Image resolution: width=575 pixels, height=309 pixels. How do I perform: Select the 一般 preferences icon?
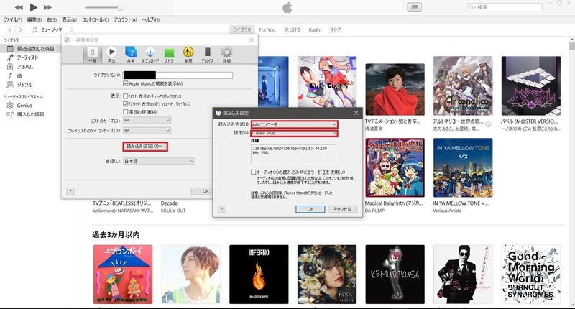coord(93,54)
